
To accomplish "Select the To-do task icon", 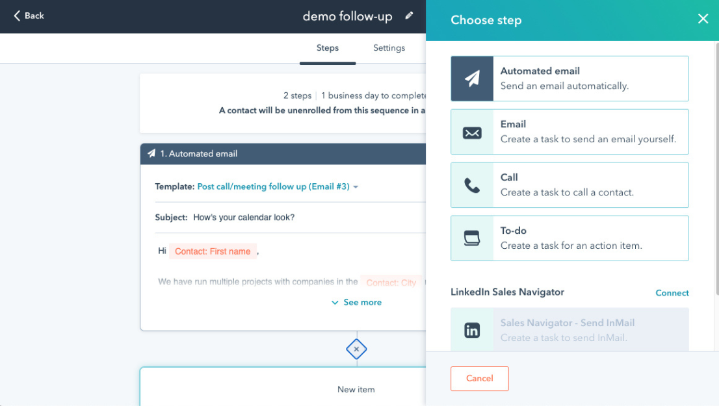I will [472, 238].
